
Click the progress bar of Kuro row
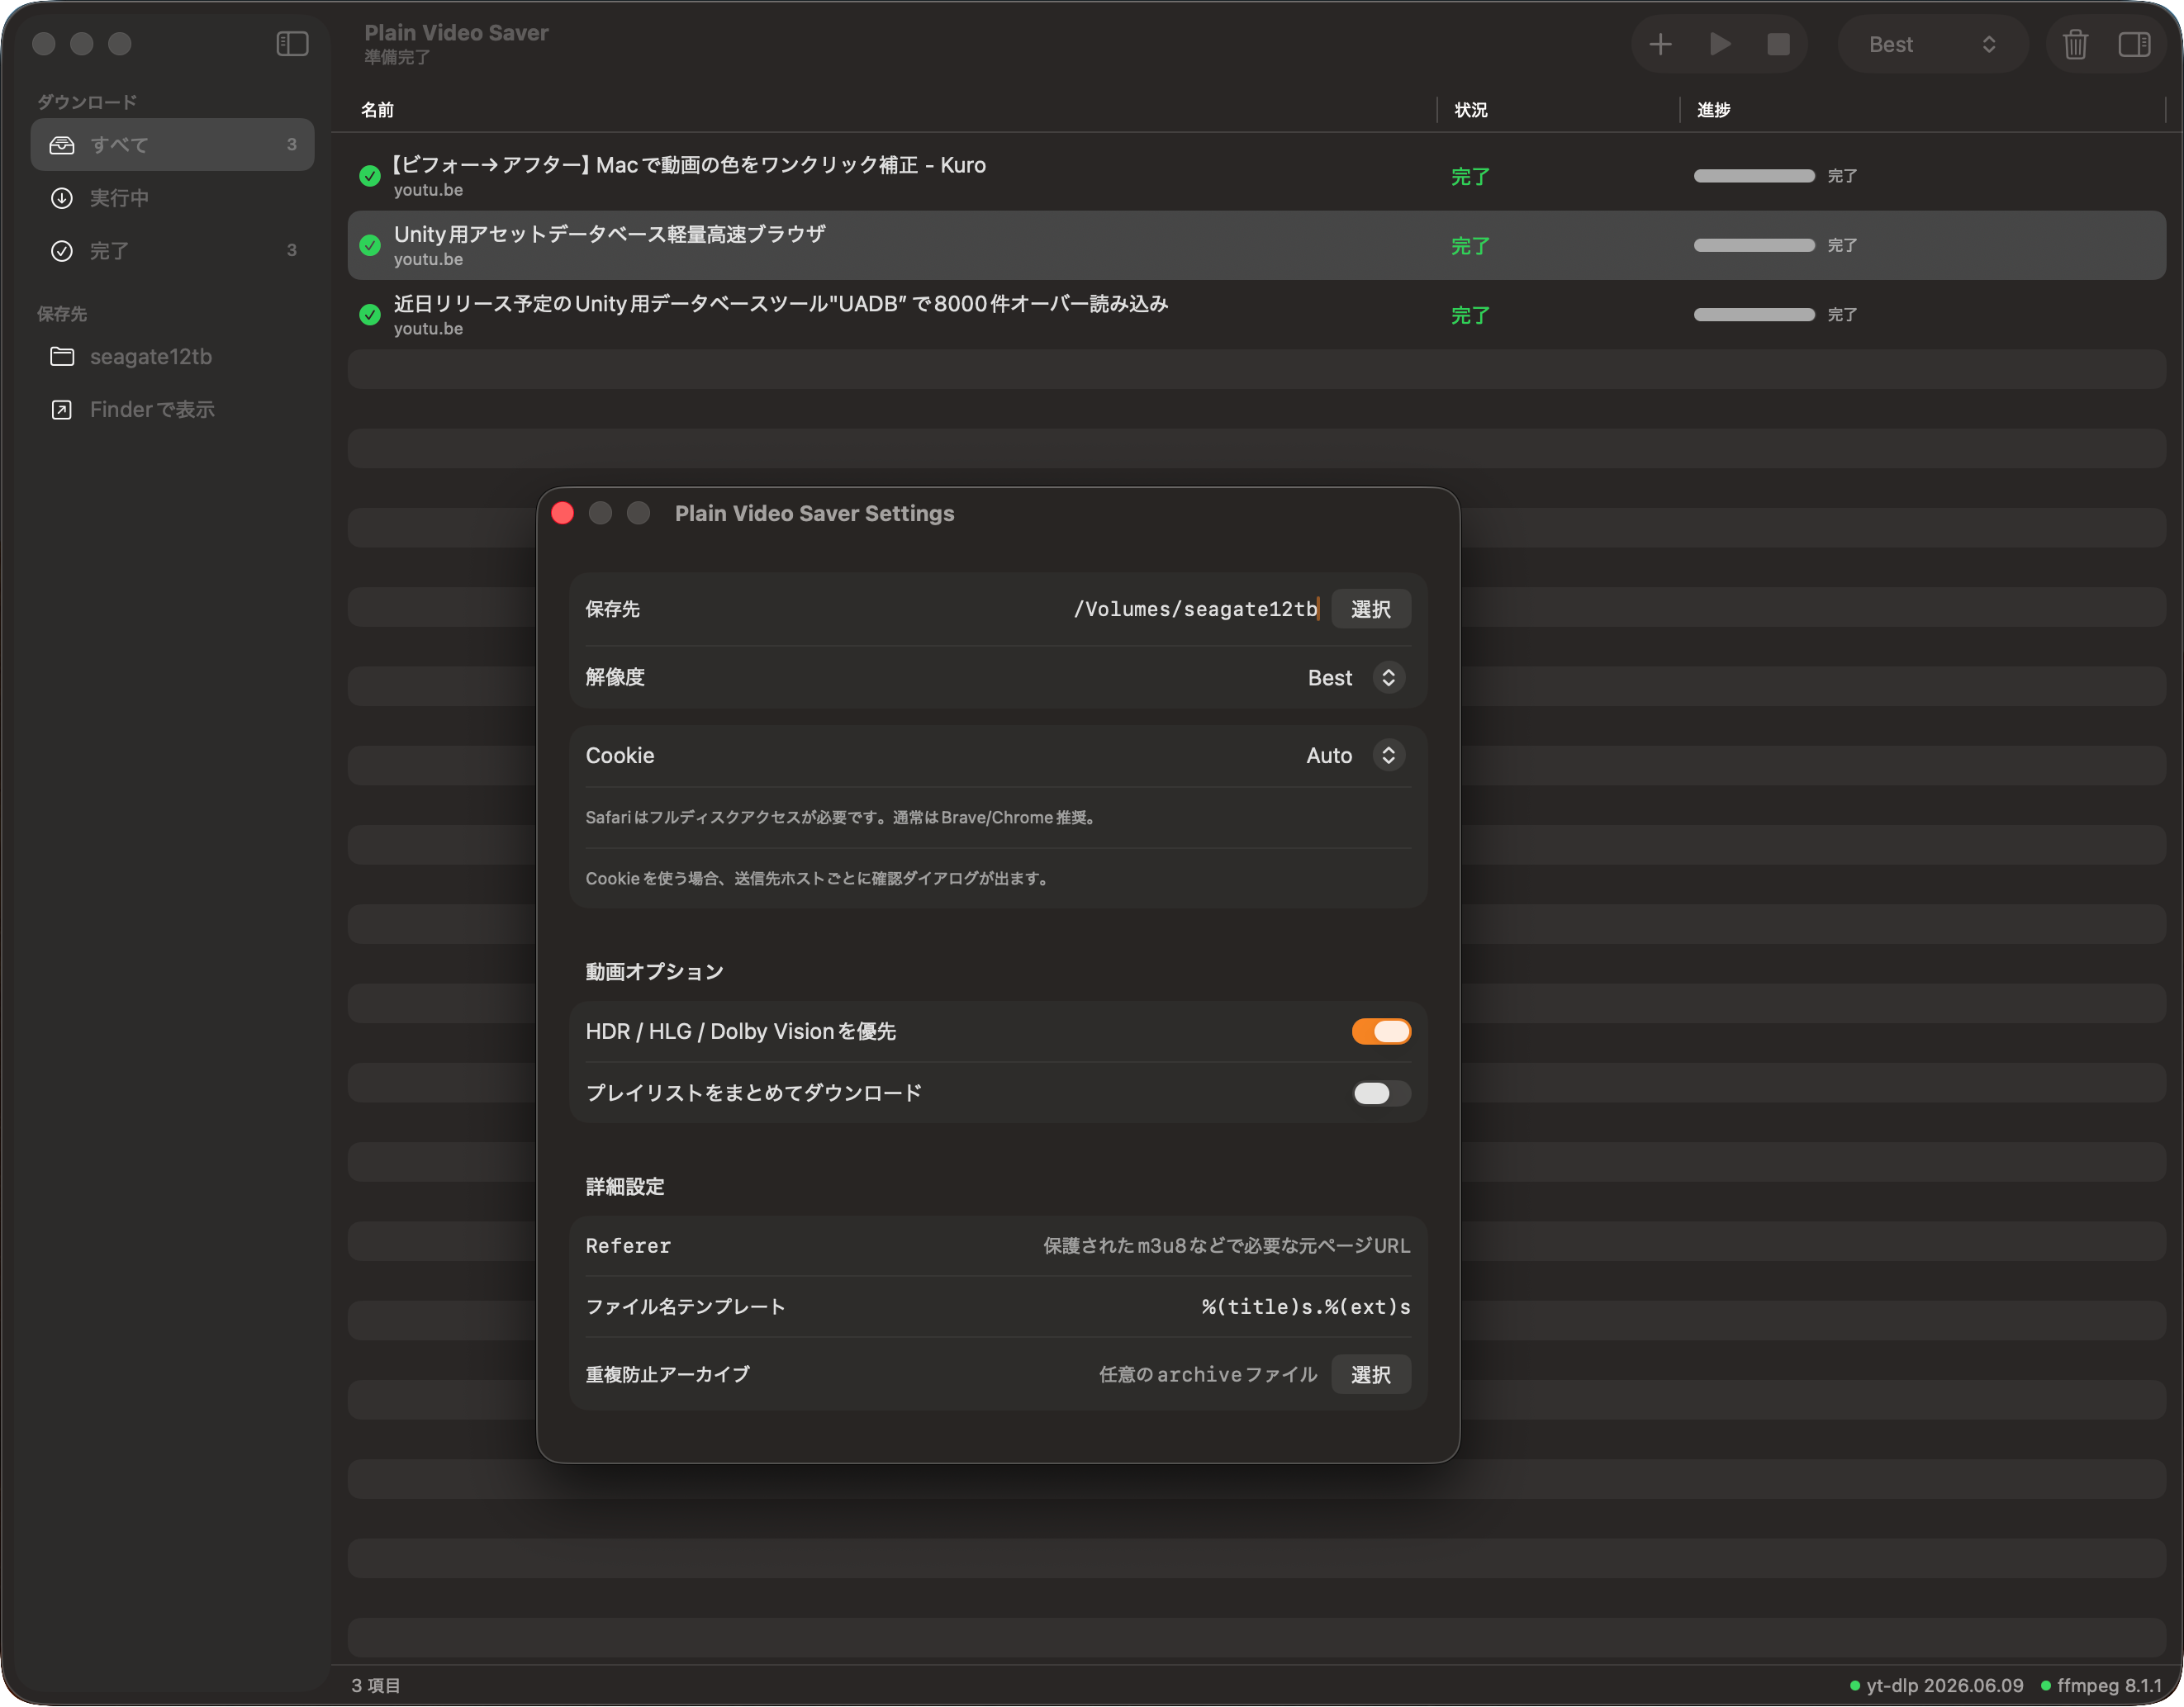click(1753, 176)
